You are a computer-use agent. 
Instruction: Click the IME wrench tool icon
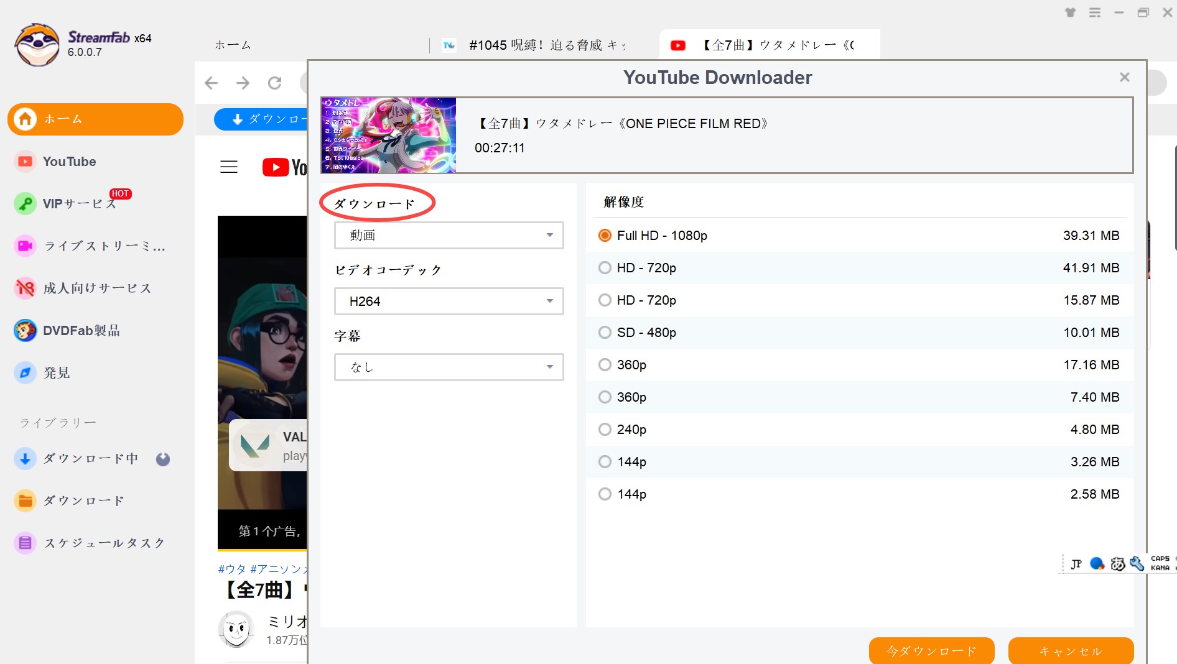(1137, 563)
